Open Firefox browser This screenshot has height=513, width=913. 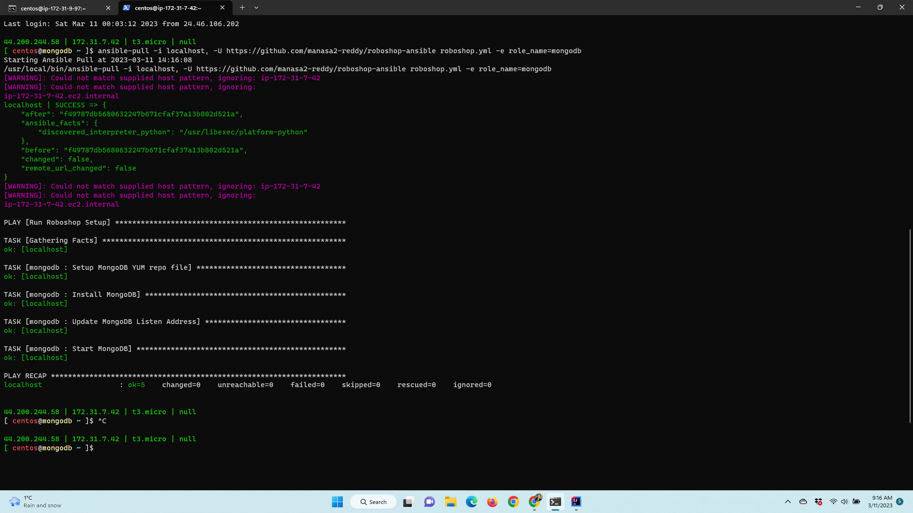(x=492, y=502)
